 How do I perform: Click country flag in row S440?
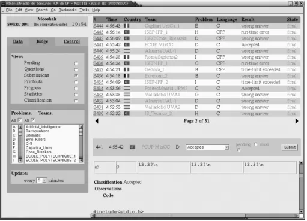tap(127, 51)
